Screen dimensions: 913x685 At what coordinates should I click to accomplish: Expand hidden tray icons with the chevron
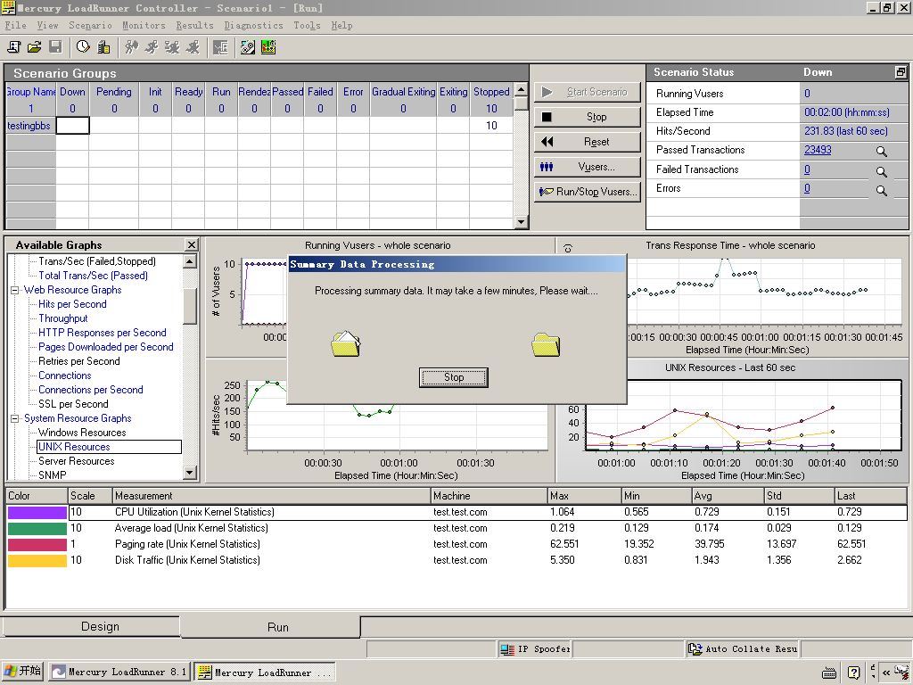(886, 673)
